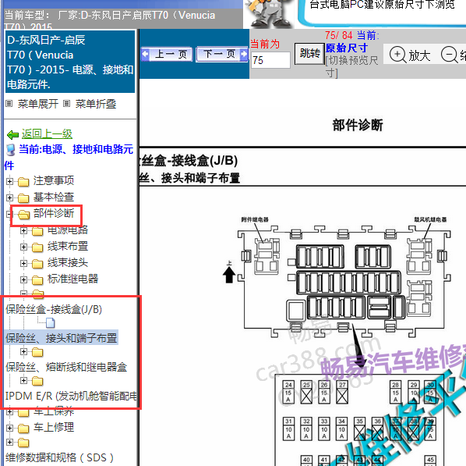This screenshot has width=466, height=466.
Task: Click the green back arrow icon
Action: click(12, 134)
